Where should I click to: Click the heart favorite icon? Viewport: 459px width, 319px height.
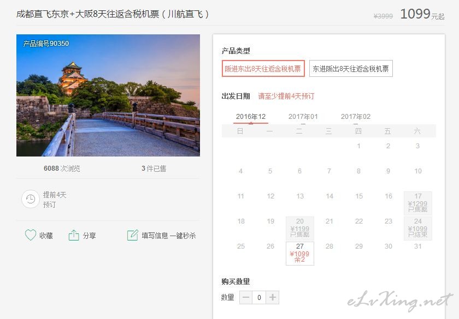31,235
